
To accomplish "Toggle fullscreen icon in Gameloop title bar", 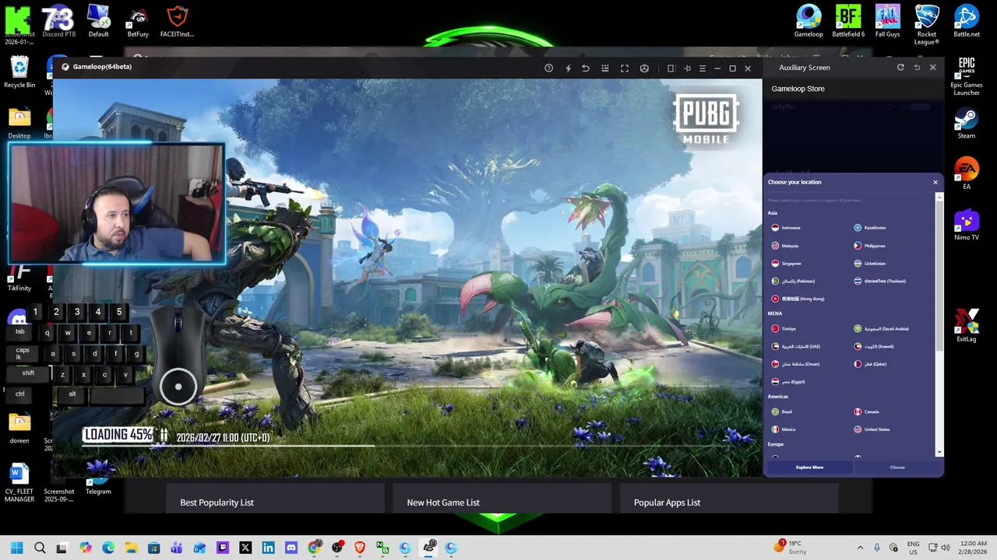I will click(x=625, y=68).
